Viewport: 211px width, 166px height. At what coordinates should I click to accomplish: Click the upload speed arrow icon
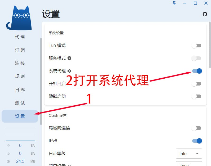pos(8,146)
